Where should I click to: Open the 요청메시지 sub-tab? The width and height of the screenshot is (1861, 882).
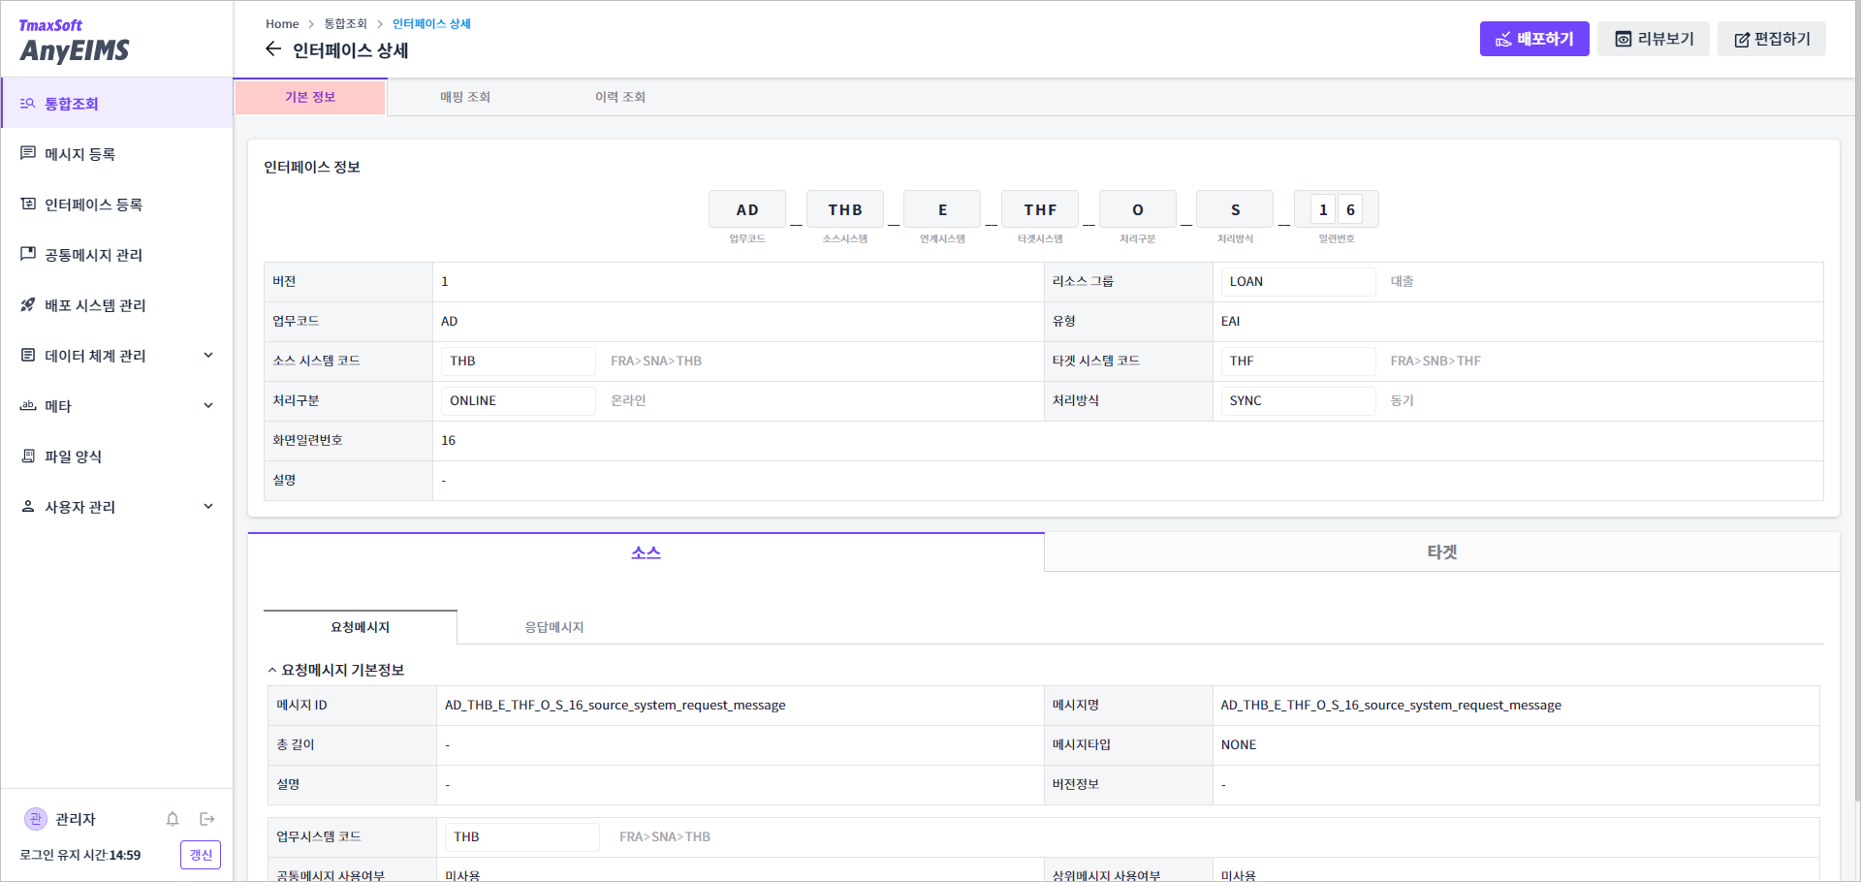coord(361,627)
